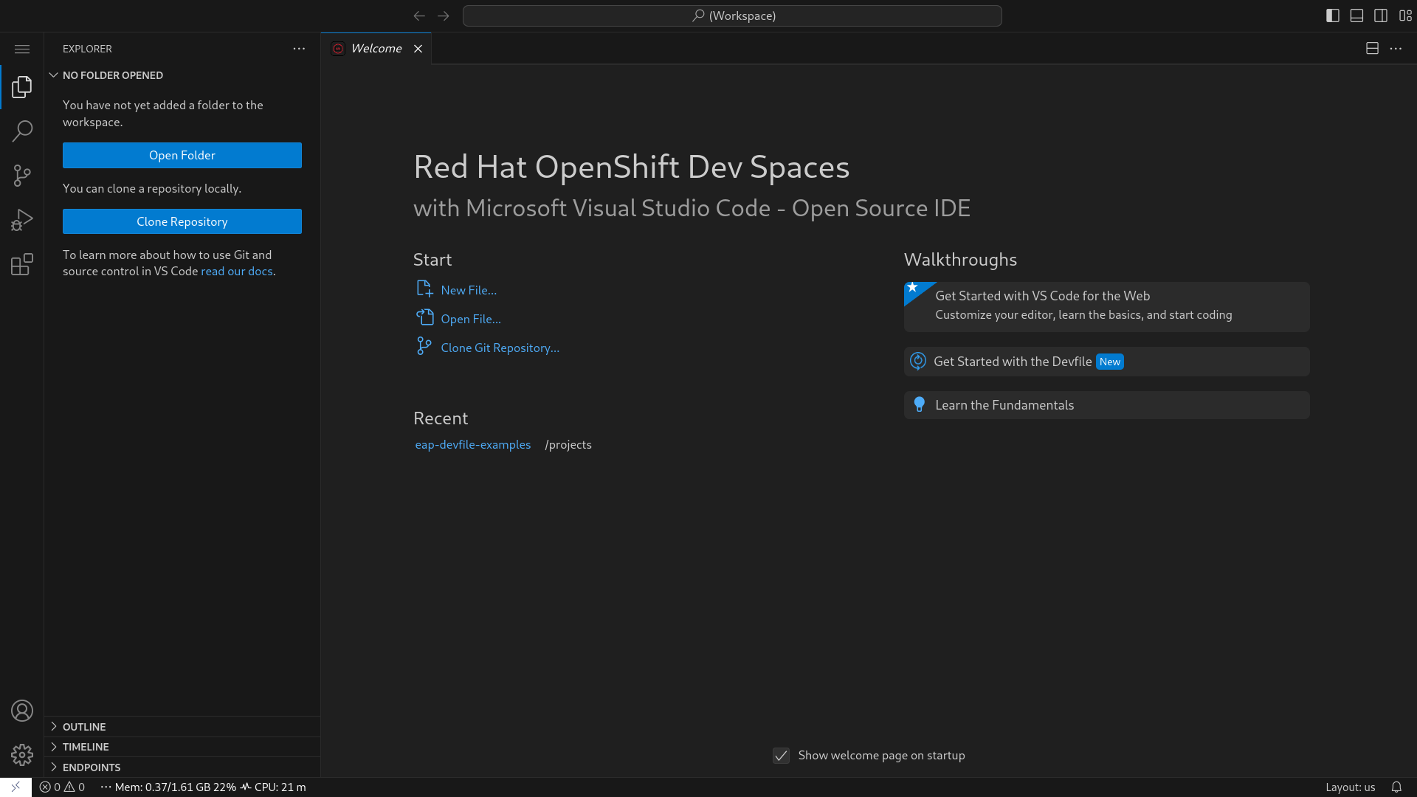Image resolution: width=1417 pixels, height=797 pixels.
Task: Expand the Outline section
Action: point(84,727)
